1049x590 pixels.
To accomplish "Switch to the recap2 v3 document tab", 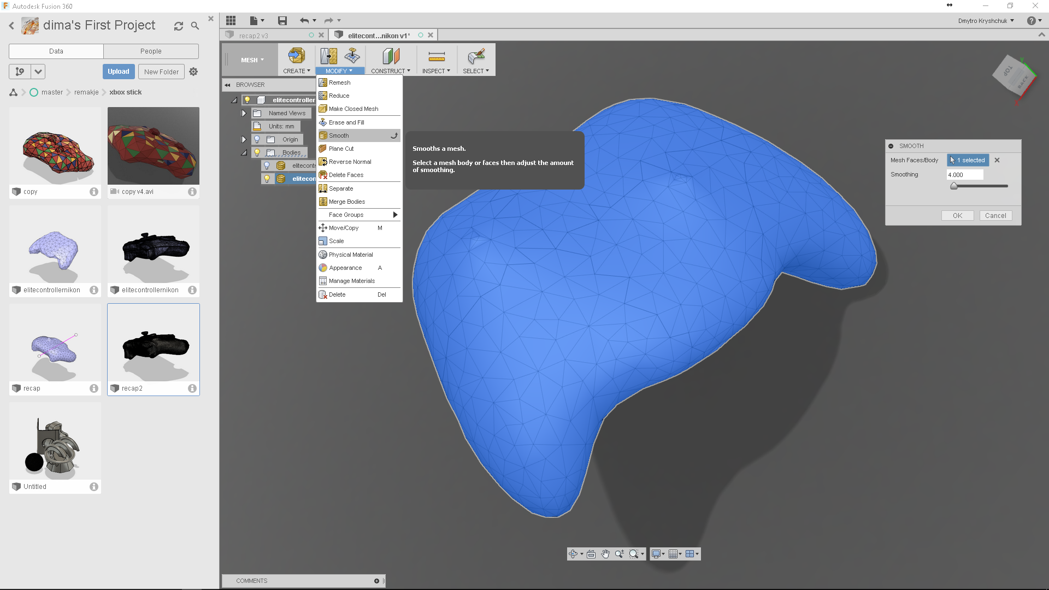I will (254, 36).
